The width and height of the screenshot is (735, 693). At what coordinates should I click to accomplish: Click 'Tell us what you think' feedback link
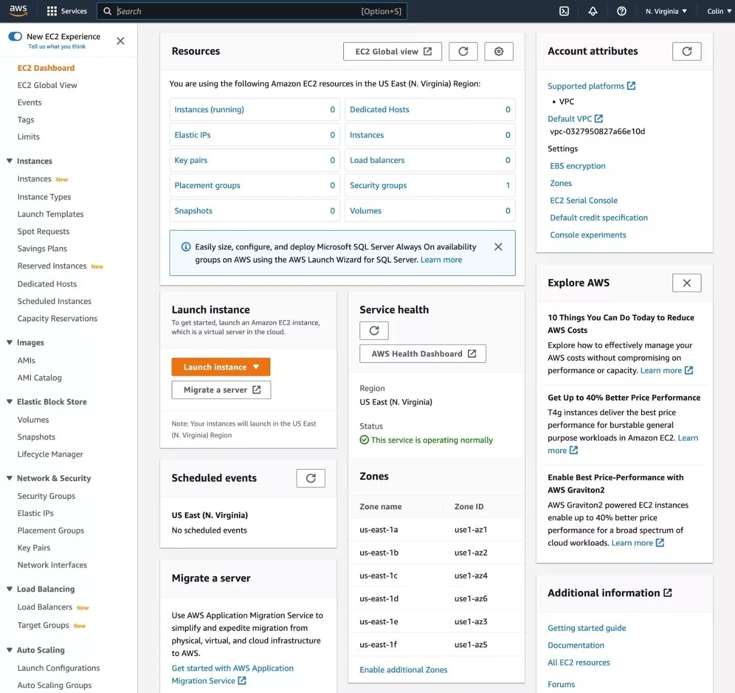tap(57, 47)
